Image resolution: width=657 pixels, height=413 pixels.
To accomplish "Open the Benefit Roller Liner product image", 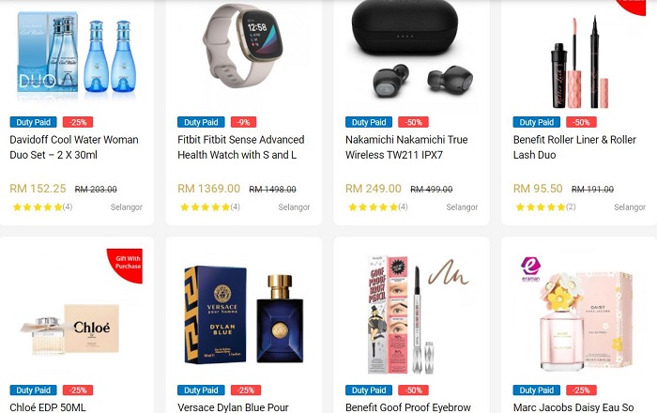I will 579,62.
